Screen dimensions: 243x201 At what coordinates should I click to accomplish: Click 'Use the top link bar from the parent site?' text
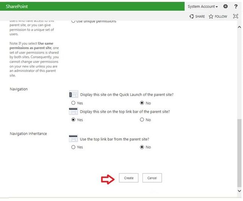pos(114,139)
